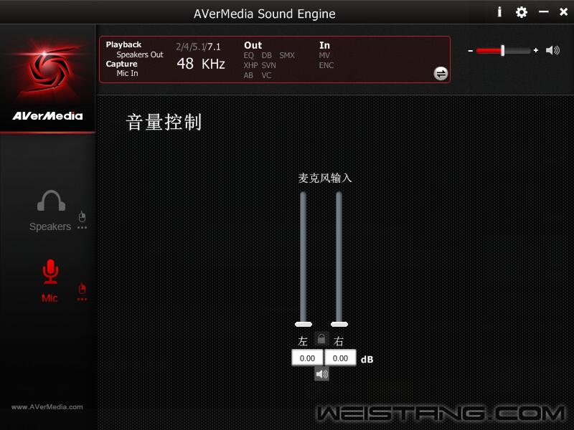Viewport: 574px width, 430px height.
Task: Open the www.AVerMedia.com link
Action: tap(47, 407)
